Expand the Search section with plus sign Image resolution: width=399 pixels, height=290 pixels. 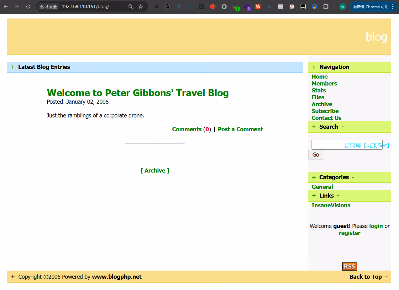point(314,127)
